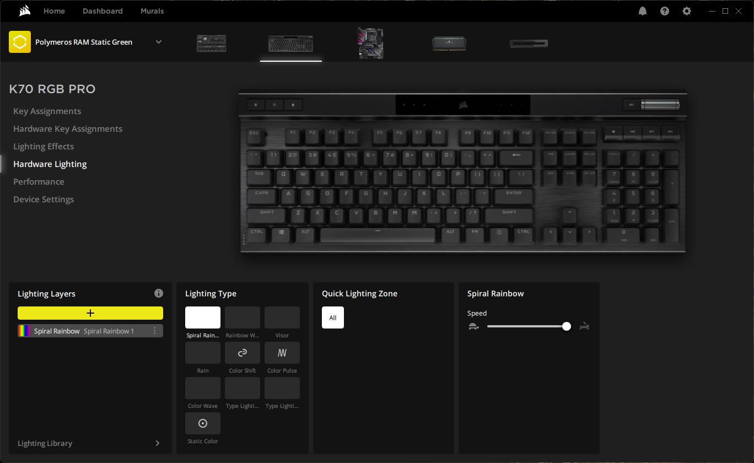
Task: Open the Murals tab
Action: pyautogui.click(x=152, y=11)
